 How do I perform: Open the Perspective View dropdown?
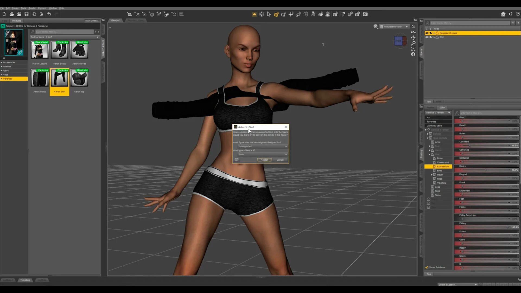point(395,27)
